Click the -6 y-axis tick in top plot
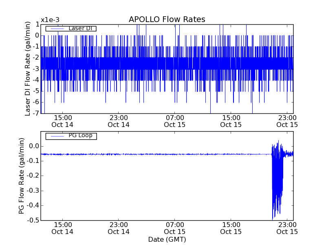 pos(36,102)
